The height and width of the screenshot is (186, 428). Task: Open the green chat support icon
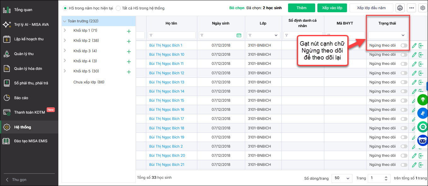click(422, 127)
